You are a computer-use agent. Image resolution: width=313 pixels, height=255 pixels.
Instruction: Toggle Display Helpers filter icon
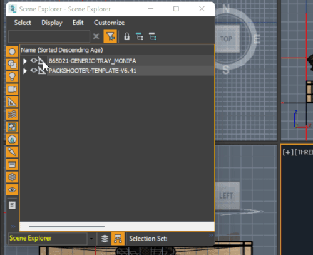tap(12, 102)
